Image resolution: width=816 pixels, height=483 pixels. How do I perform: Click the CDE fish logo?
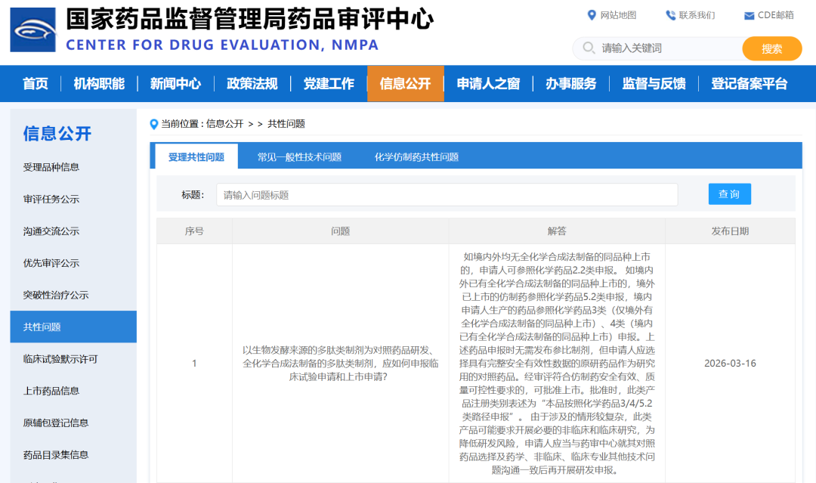point(32,29)
